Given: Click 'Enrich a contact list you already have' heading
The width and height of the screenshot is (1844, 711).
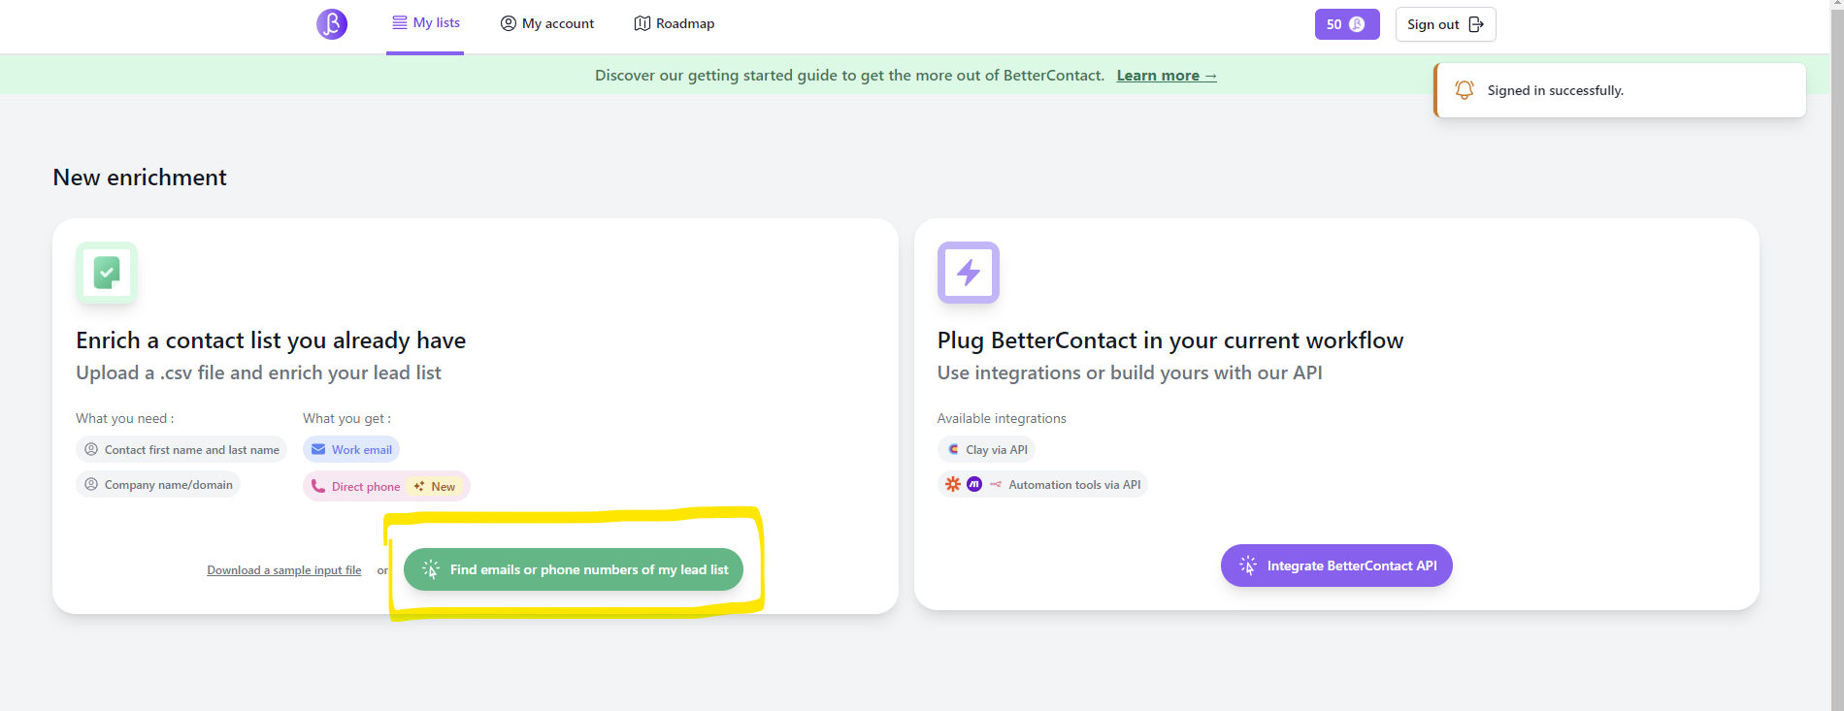Looking at the screenshot, I should (271, 340).
